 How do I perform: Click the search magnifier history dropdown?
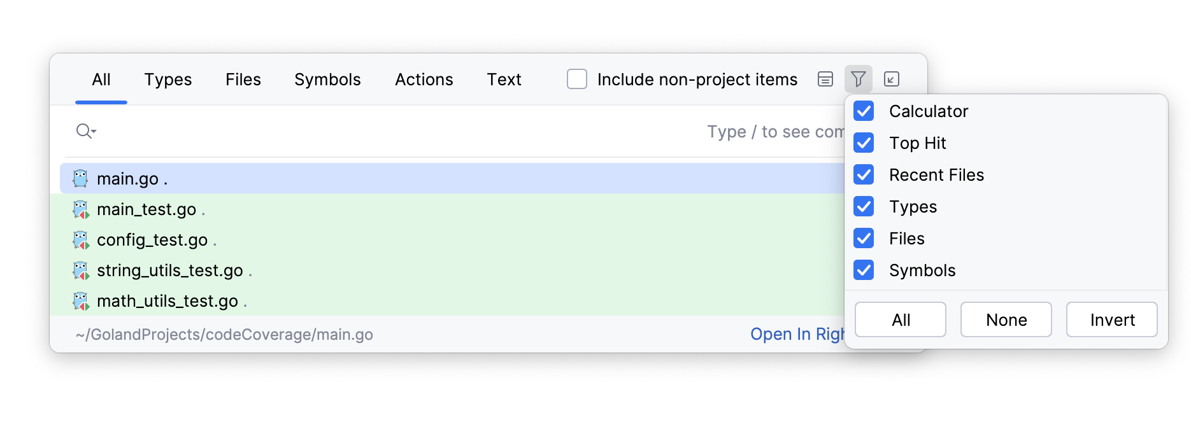pyautogui.click(x=86, y=131)
